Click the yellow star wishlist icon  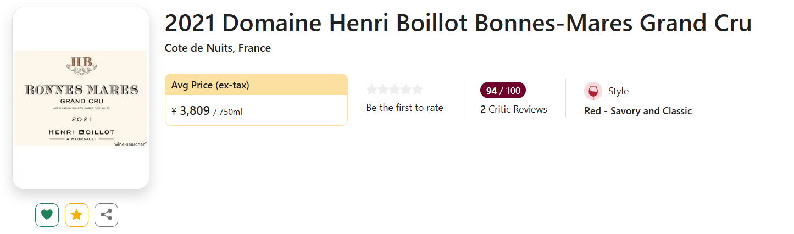(76, 215)
